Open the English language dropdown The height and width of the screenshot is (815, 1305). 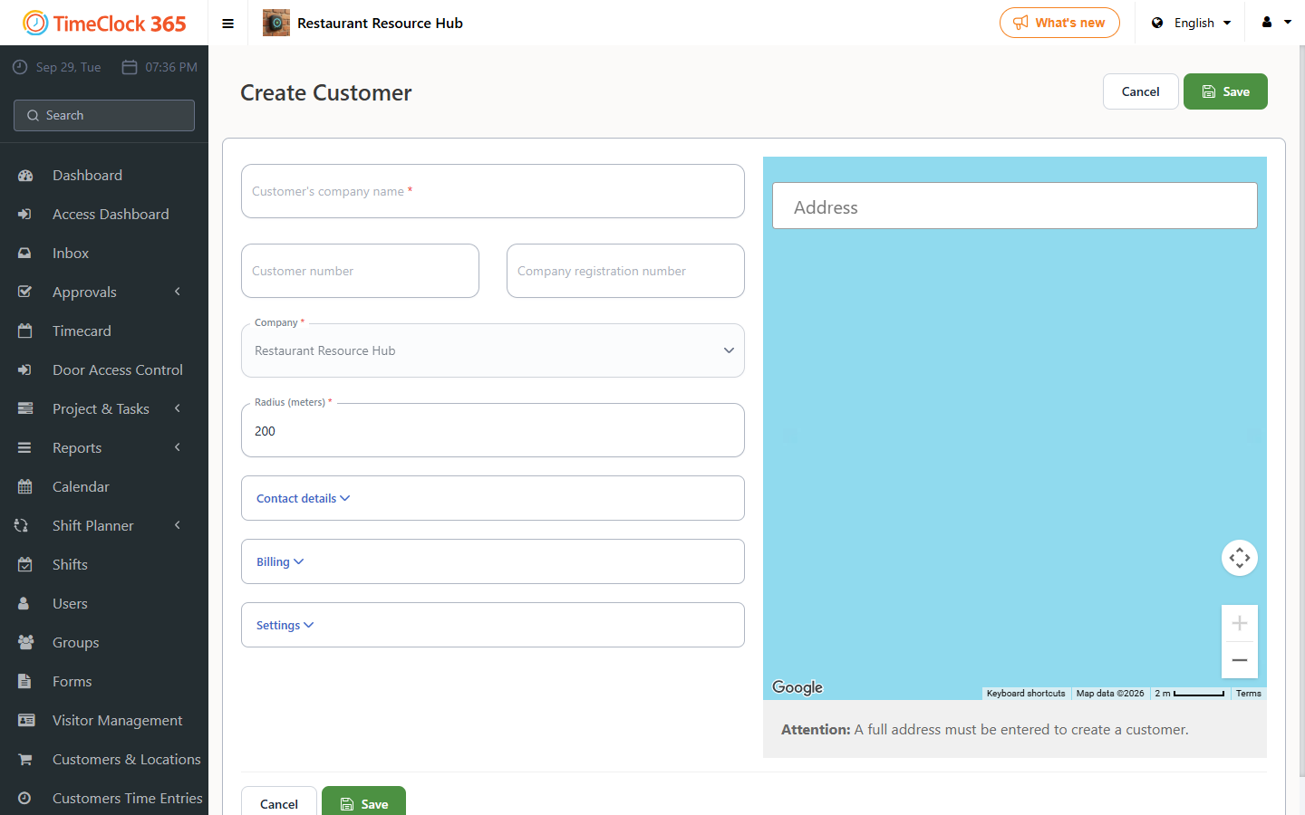[1192, 23]
